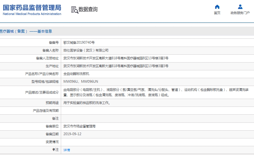Click the 产品存储及有效期 row label
This screenshot has height=156, width=254.
[45, 111]
